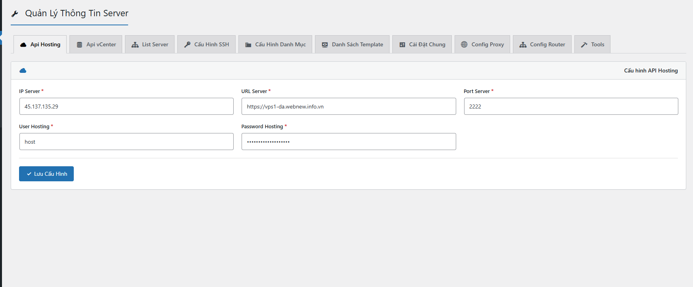Open the Tools tab
The width and height of the screenshot is (693, 287).
click(592, 44)
